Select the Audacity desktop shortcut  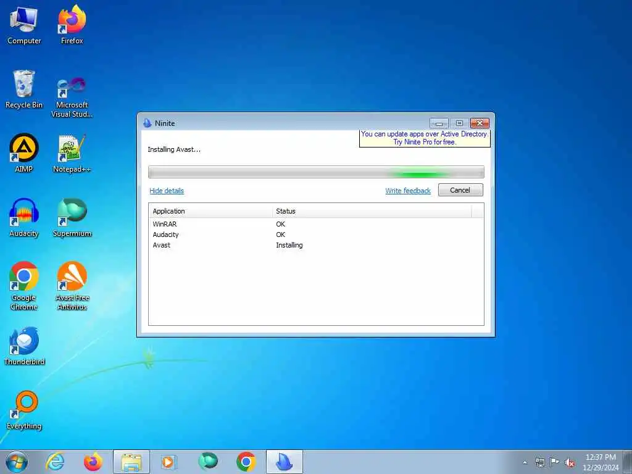click(24, 218)
